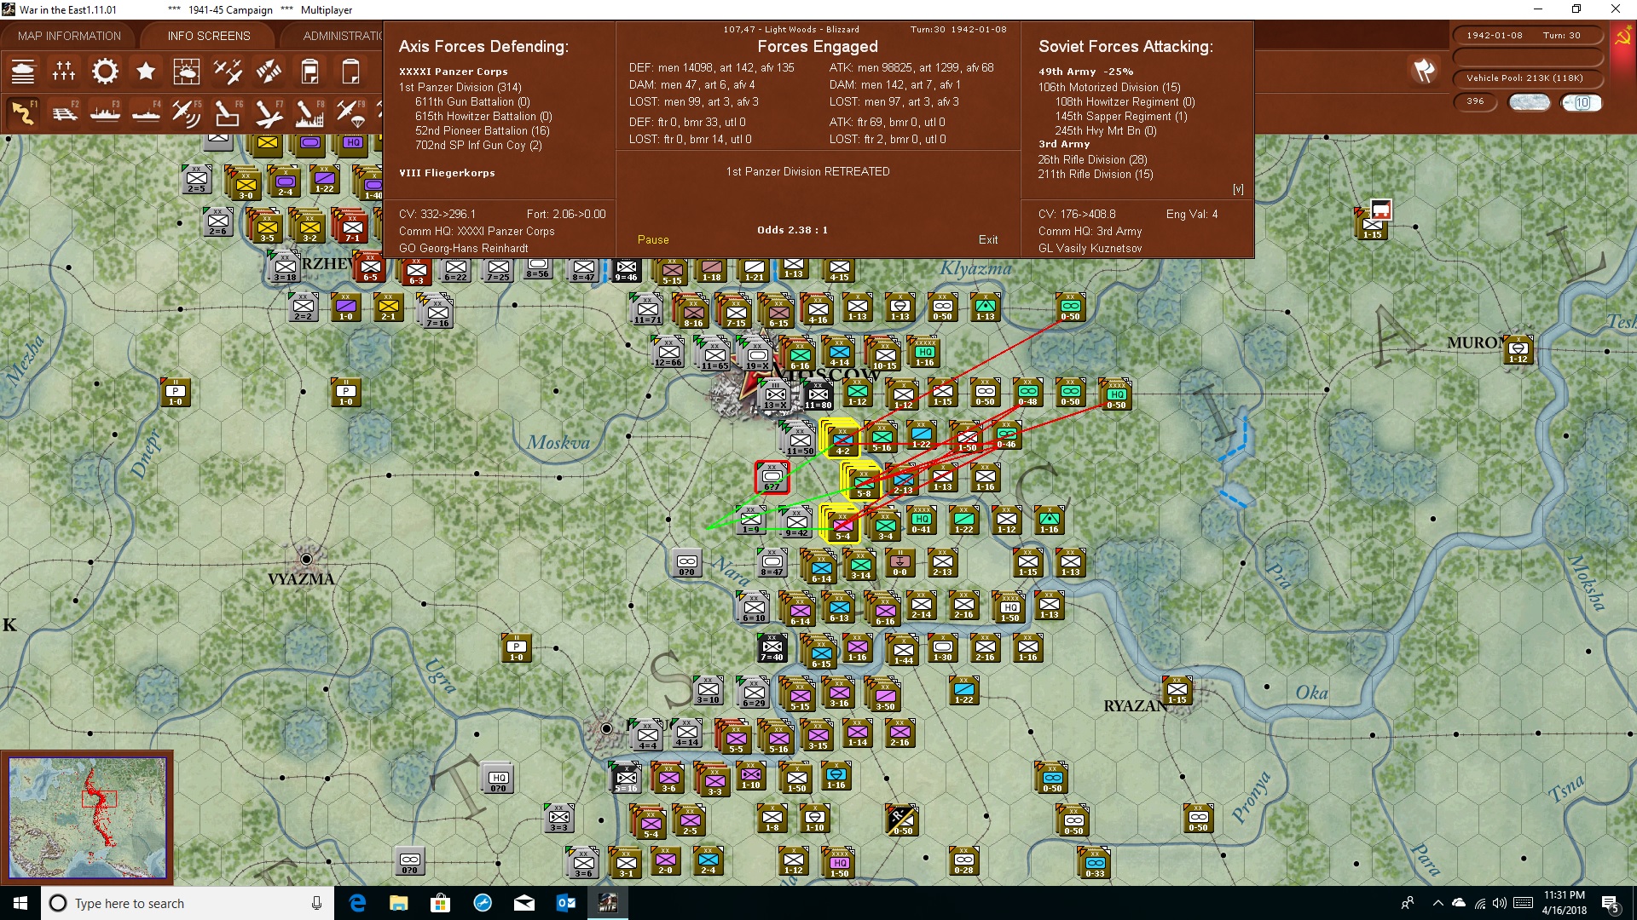
Task: Select the HQ 0-50 counter east of Moscow
Action: (1116, 395)
